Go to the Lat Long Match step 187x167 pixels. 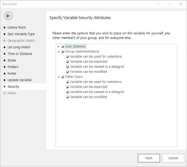click(x=19, y=47)
